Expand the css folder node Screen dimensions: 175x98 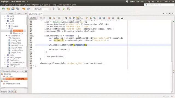(x=7, y=24)
